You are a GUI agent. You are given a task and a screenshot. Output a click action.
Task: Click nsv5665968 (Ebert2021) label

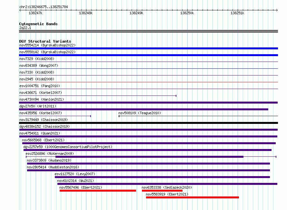(43, 140)
